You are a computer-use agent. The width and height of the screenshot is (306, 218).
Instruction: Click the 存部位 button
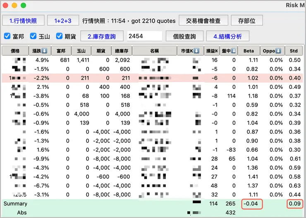click(247, 21)
